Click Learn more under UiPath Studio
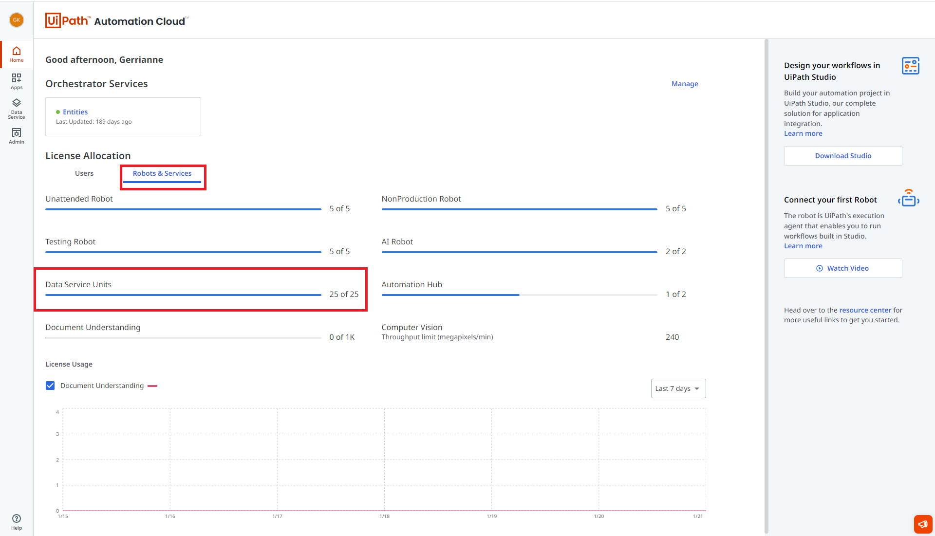Viewport: 935px width, 536px height. [803, 133]
